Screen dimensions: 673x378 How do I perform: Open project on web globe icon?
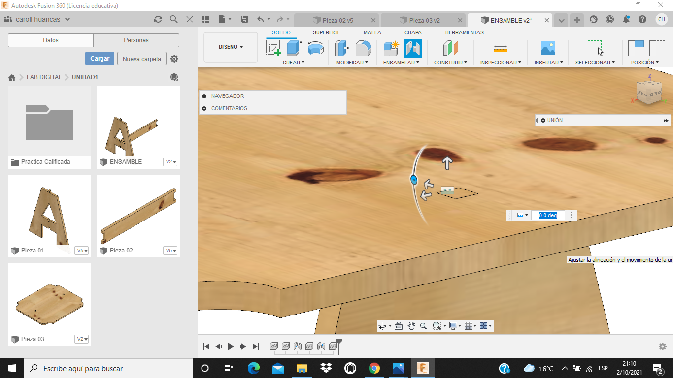(174, 77)
